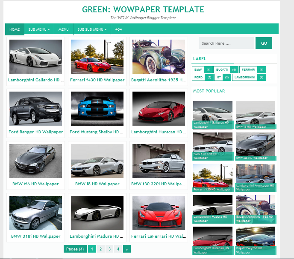This screenshot has width=294, height=259.
Task: Open the Green: Wowpaper Template site title
Action: pyautogui.click(x=143, y=9)
